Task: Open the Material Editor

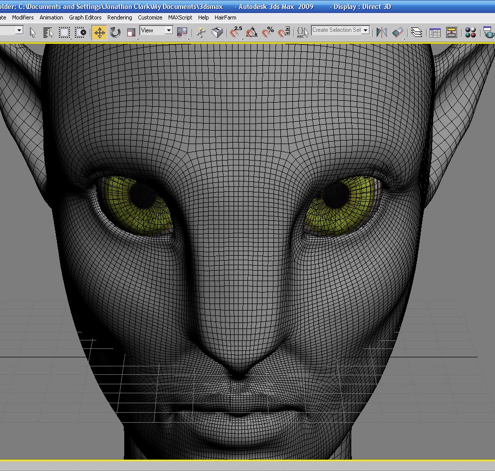Action: 471,32
